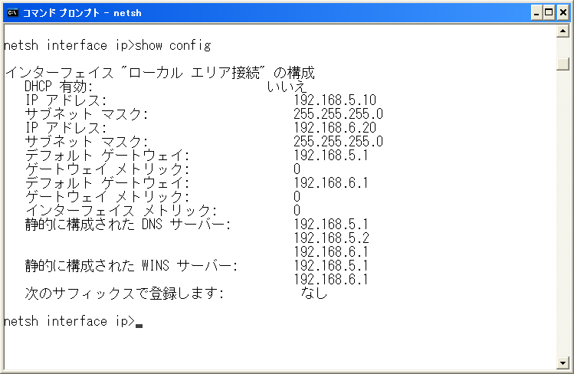574x374 pixels.
Task: Click the first WINS server entry 192.168.5.1
Action: point(331,266)
